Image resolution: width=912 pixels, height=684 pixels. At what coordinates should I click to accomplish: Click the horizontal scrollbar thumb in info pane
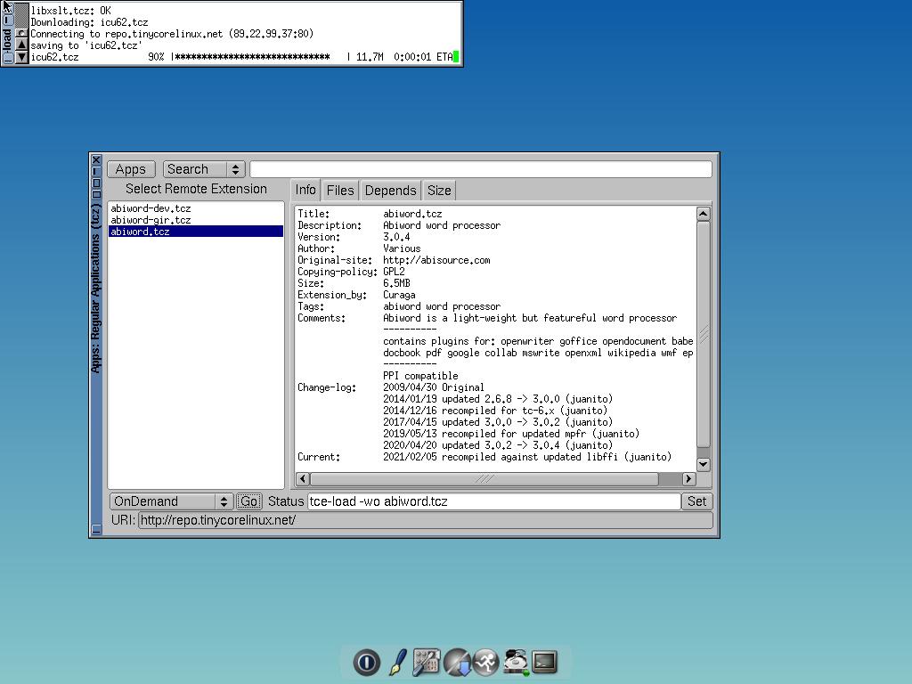pos(484,478)
